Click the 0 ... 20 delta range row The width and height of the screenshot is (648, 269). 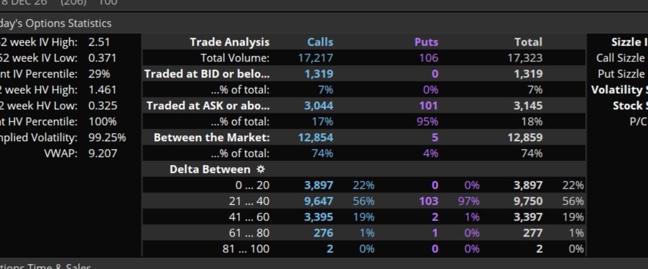click(363, 185)
